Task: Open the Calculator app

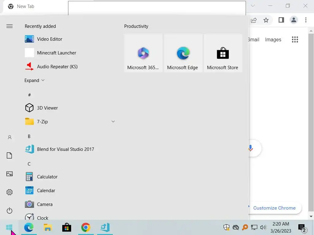Action: (70, 177)
